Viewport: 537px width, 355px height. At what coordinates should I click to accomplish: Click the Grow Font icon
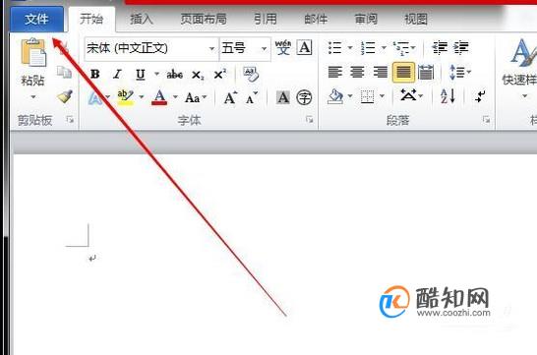tap(230, 98)
